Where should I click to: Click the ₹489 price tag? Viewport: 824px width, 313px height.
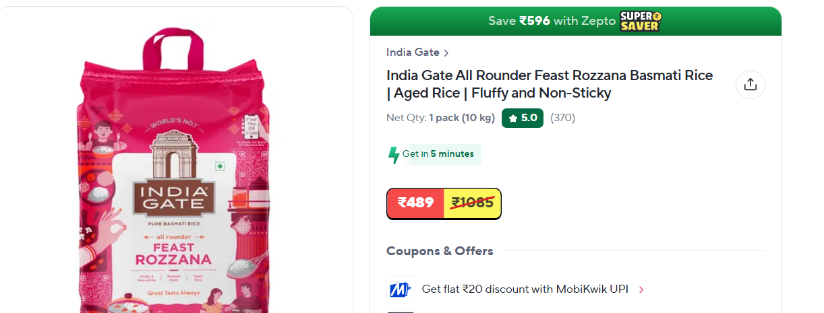click(415, 203)
